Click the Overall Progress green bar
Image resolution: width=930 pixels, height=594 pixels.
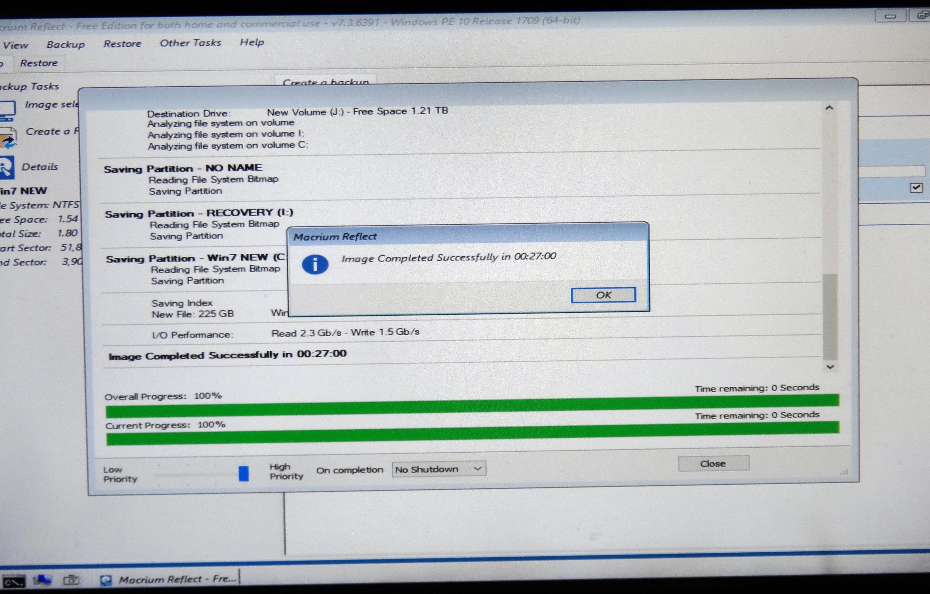point(472,406)
